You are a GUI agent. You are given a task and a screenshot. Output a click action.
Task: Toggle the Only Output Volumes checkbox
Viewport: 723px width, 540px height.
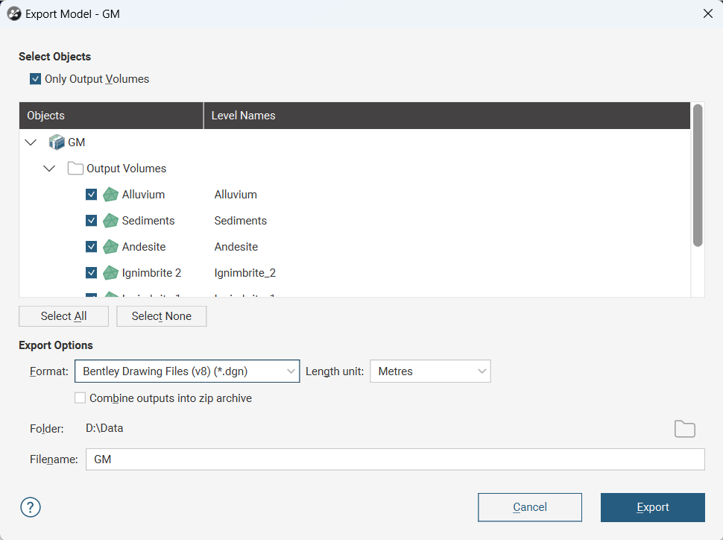click(x=36, y=79)
